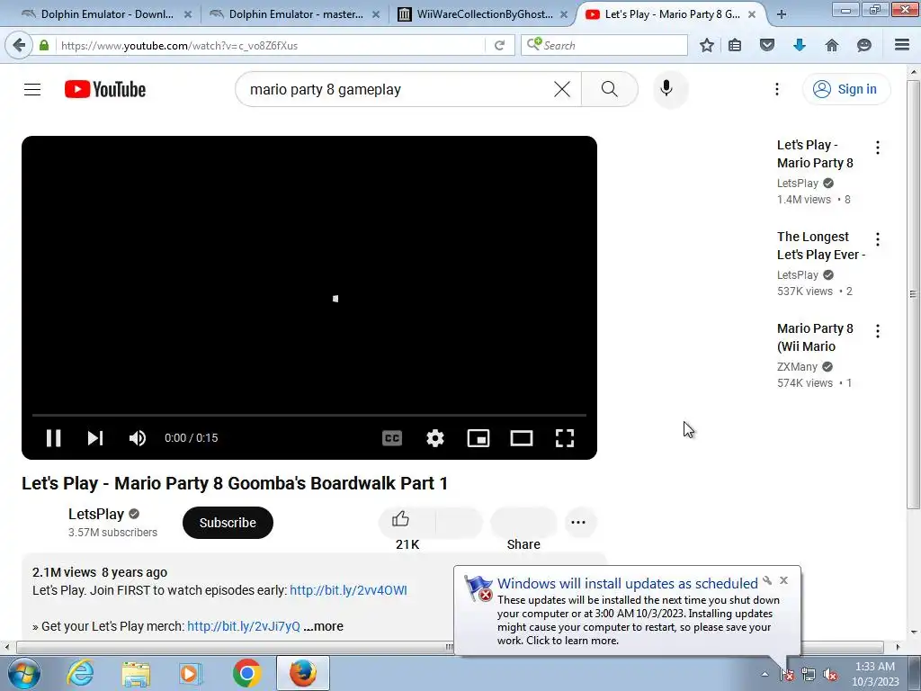This screenshot has height=691, width=921.
Task: Open a new Firefox tab
Action: 782,14
